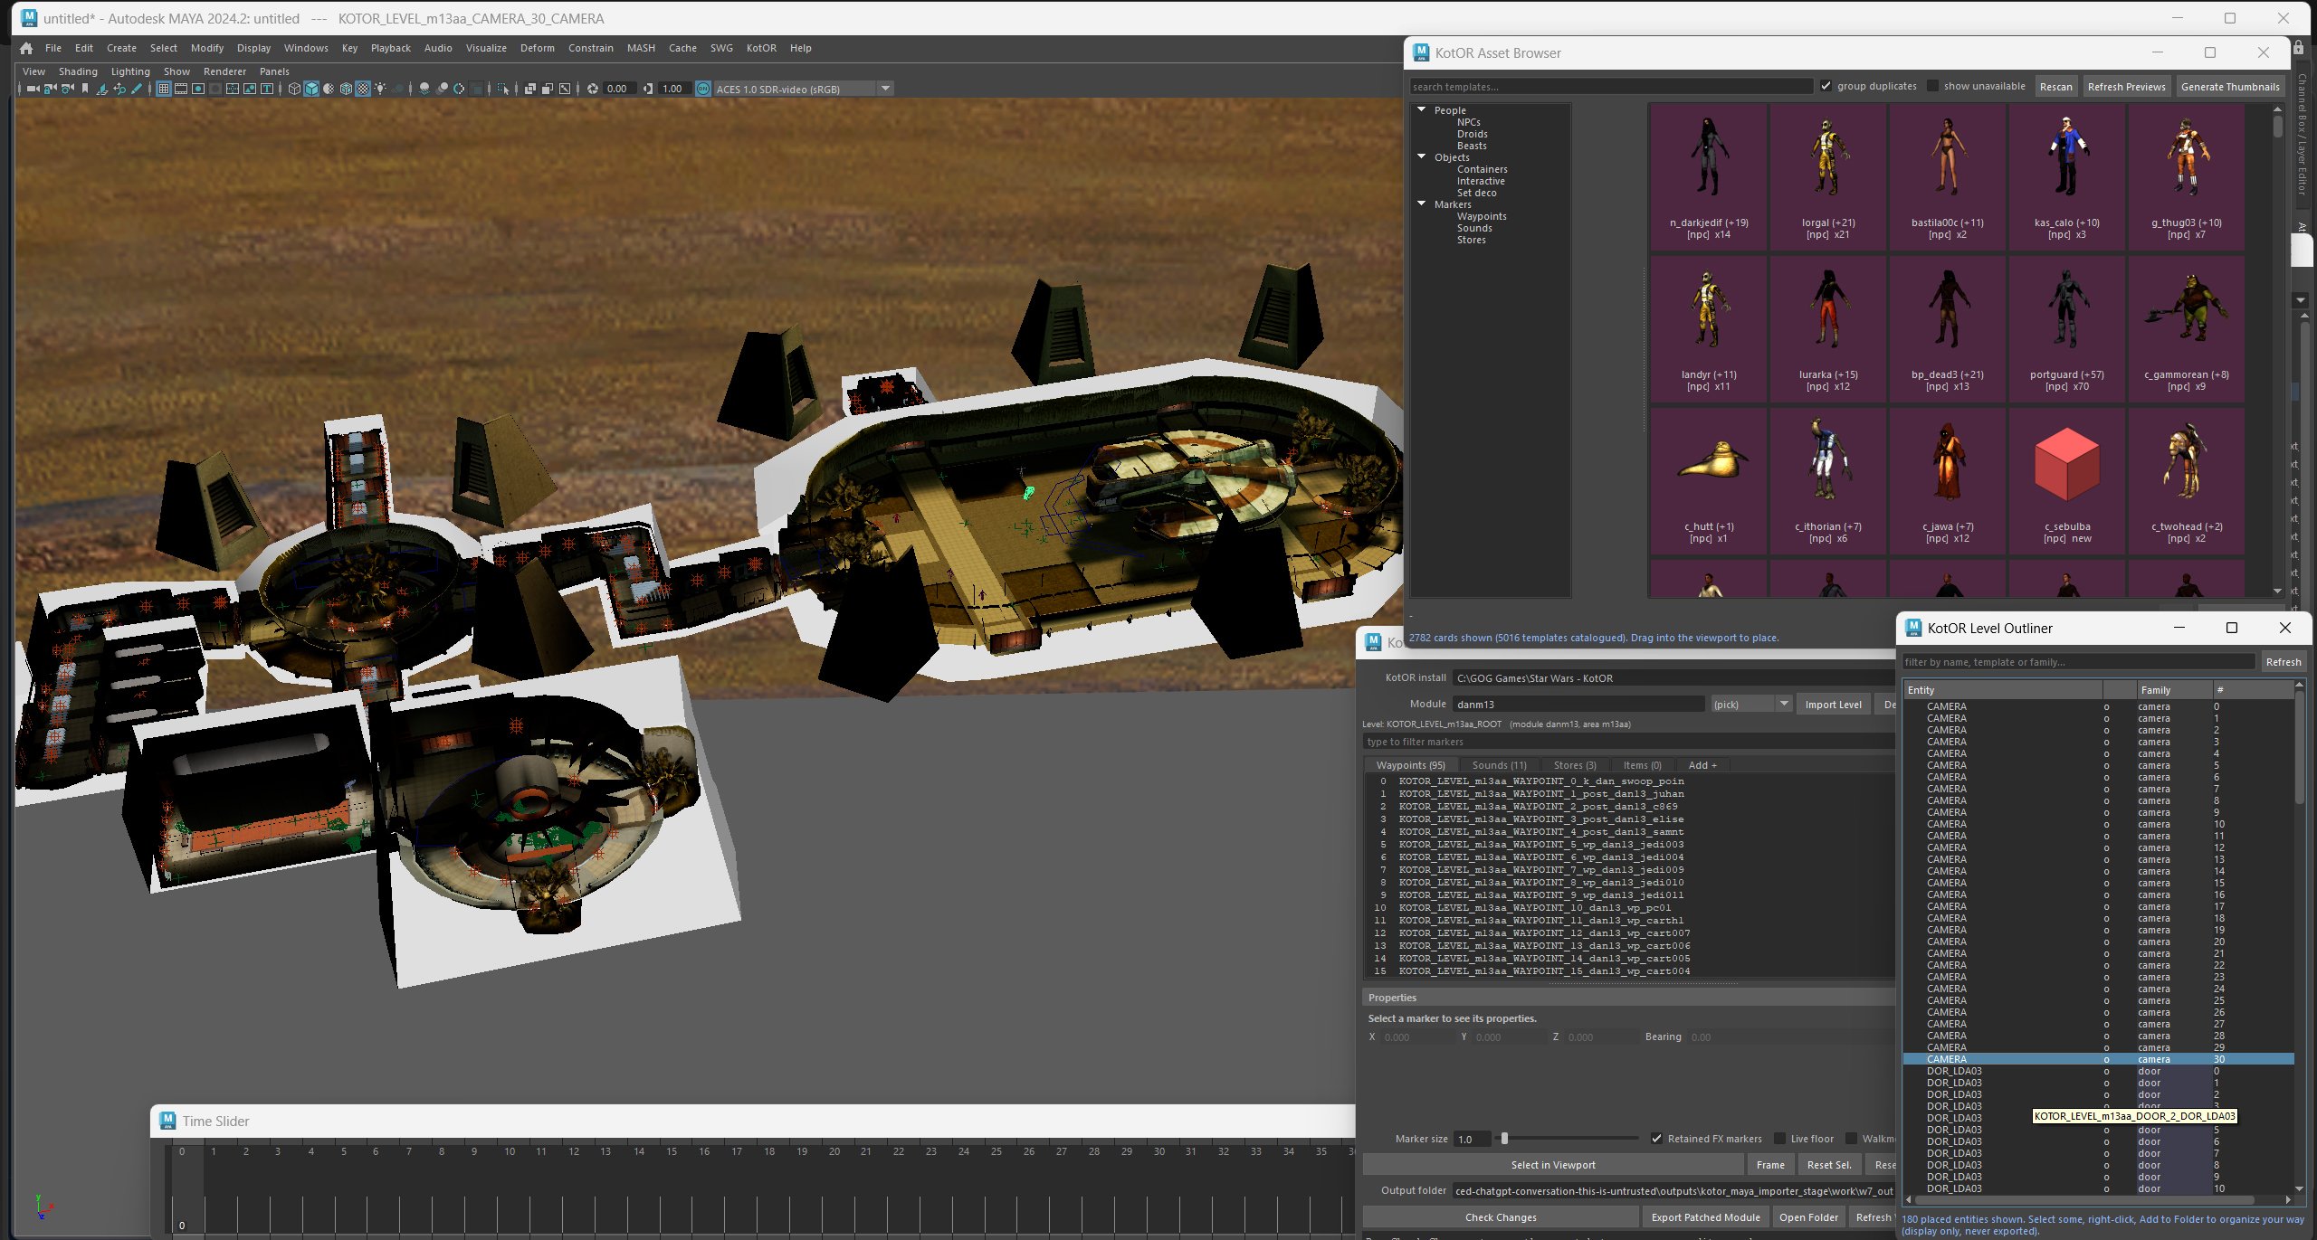Toggle the Resolution Gate icon
Image resolution: width=2317 pixels, height=1240 pixels.
click(198, 89)
